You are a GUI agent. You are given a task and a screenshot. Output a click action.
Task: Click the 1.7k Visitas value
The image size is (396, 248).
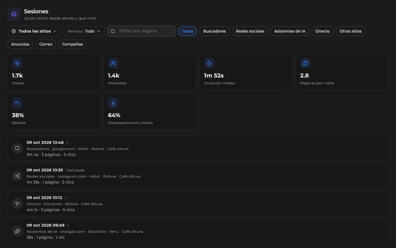pos(17,75)
